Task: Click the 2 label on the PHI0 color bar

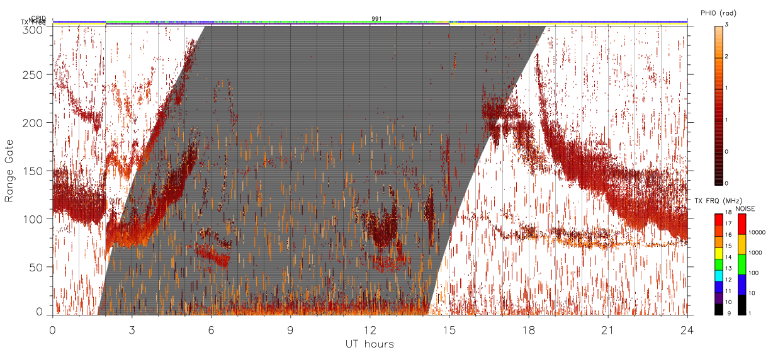Action: 727,57
